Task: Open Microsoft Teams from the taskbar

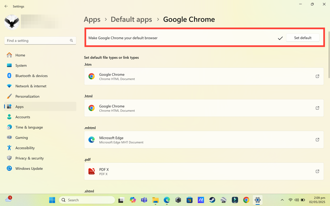Action: pos(144,200)
